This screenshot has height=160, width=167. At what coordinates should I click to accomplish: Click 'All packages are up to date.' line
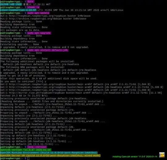(20, 30)
